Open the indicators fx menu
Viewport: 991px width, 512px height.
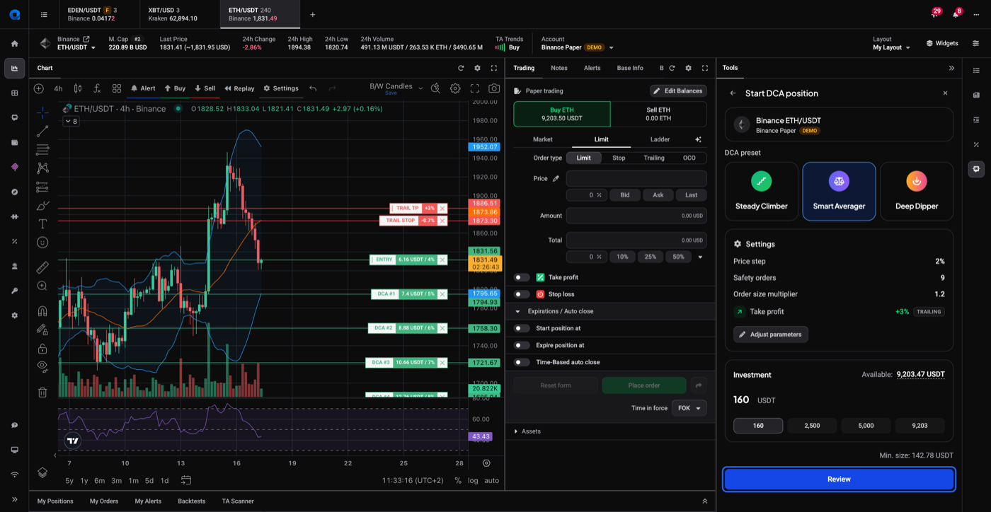click(x=97, y=88)
